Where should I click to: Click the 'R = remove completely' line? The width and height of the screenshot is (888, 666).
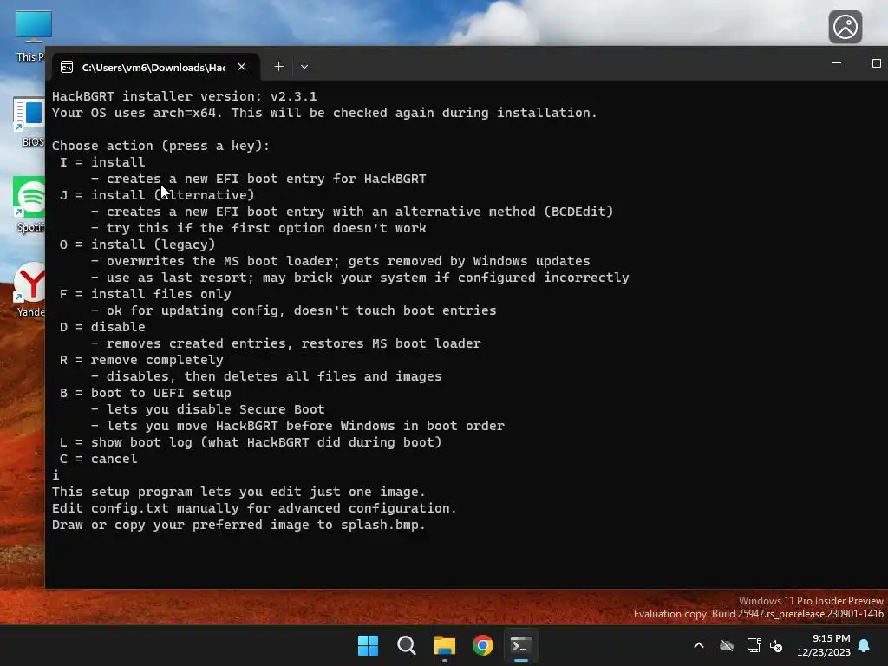(x=141, y=360)
